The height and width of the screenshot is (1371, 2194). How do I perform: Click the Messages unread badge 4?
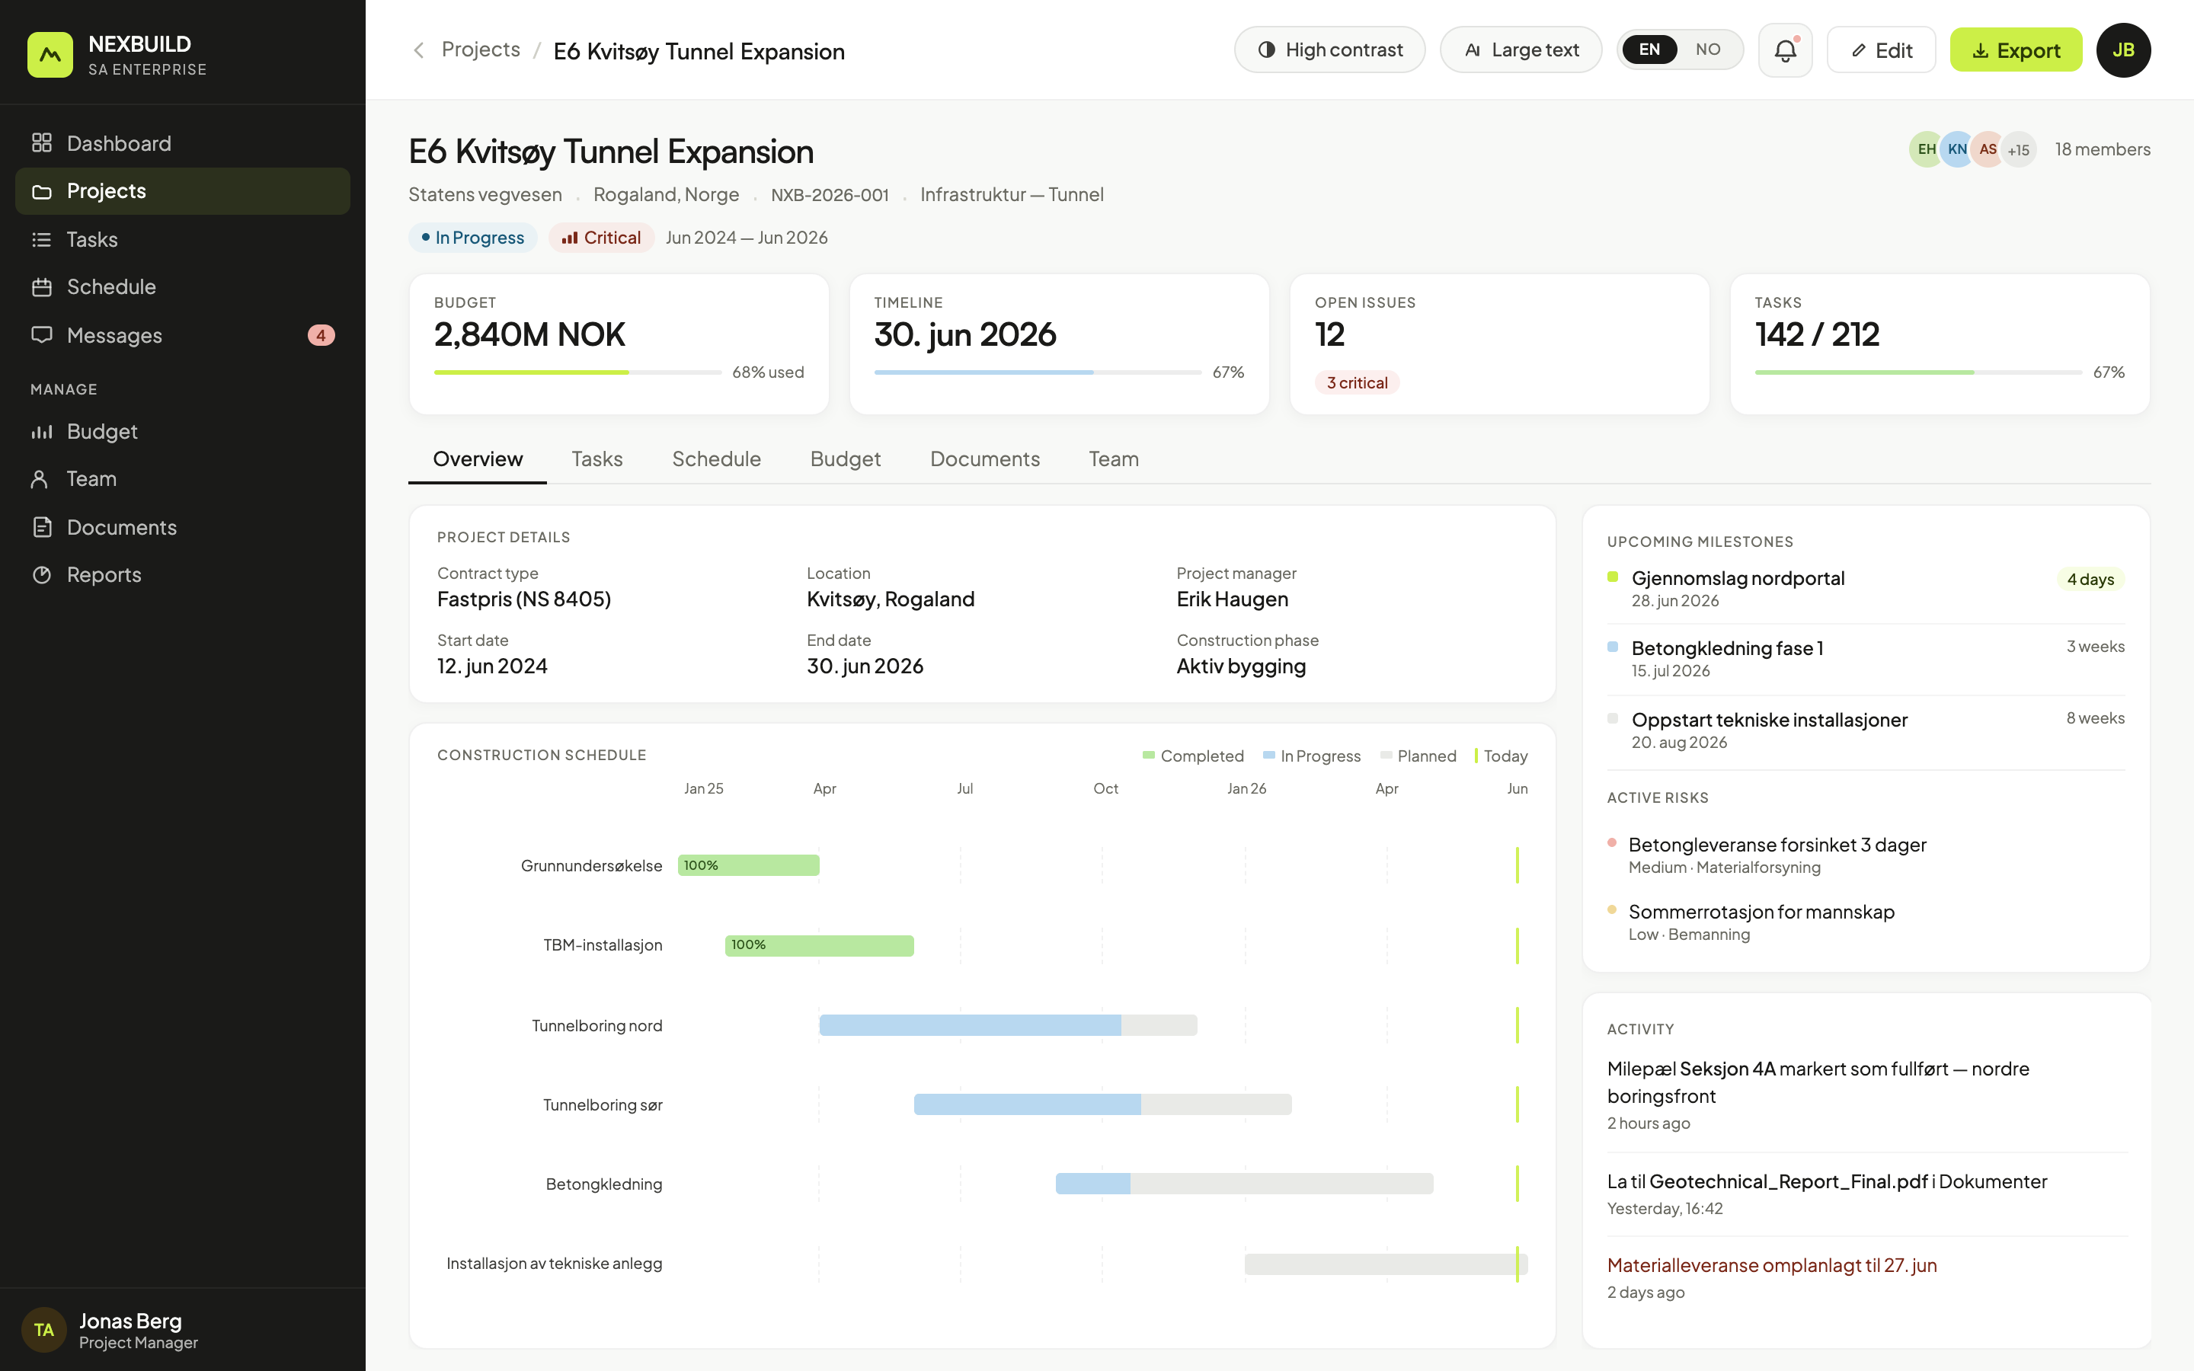321,334
